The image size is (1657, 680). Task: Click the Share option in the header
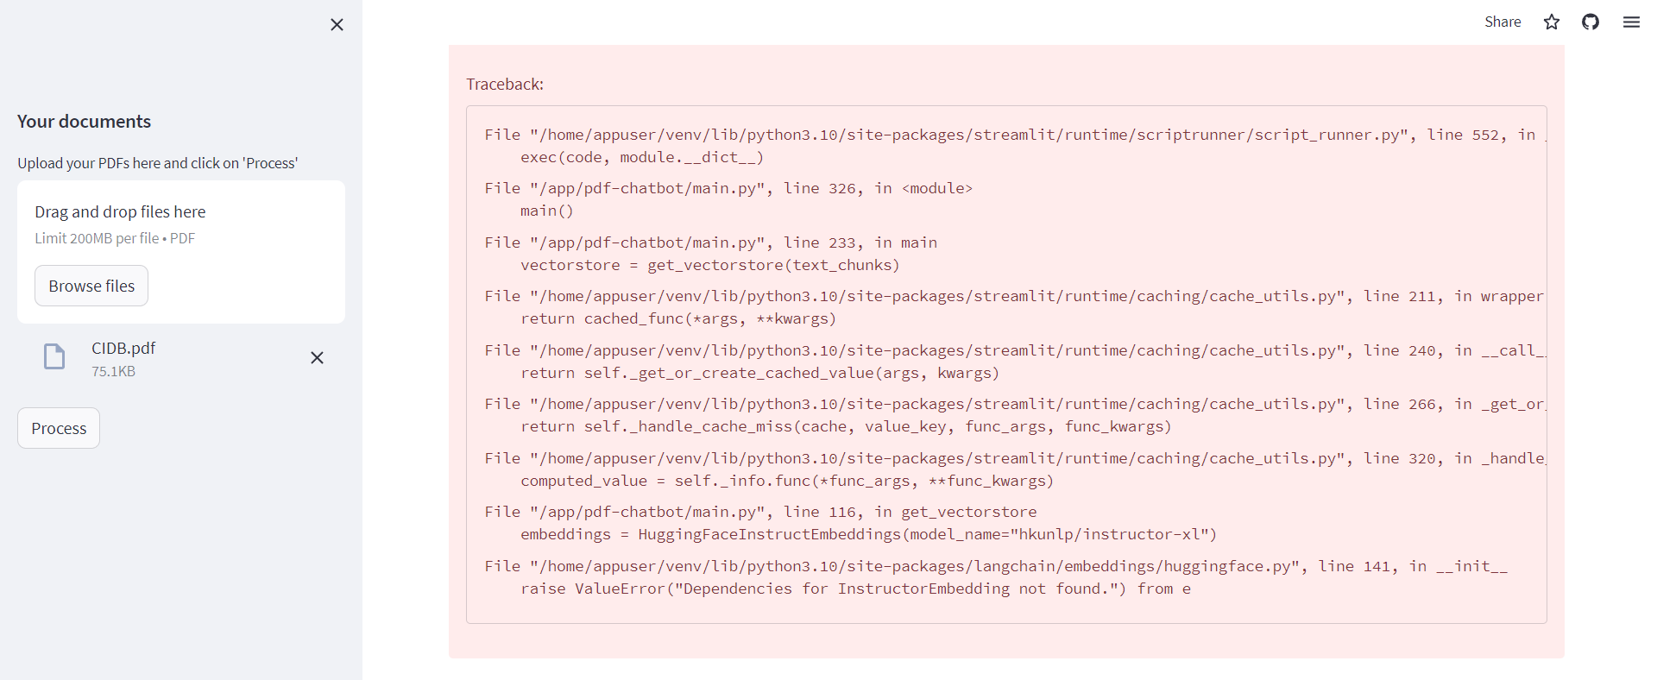[1503, 22]
